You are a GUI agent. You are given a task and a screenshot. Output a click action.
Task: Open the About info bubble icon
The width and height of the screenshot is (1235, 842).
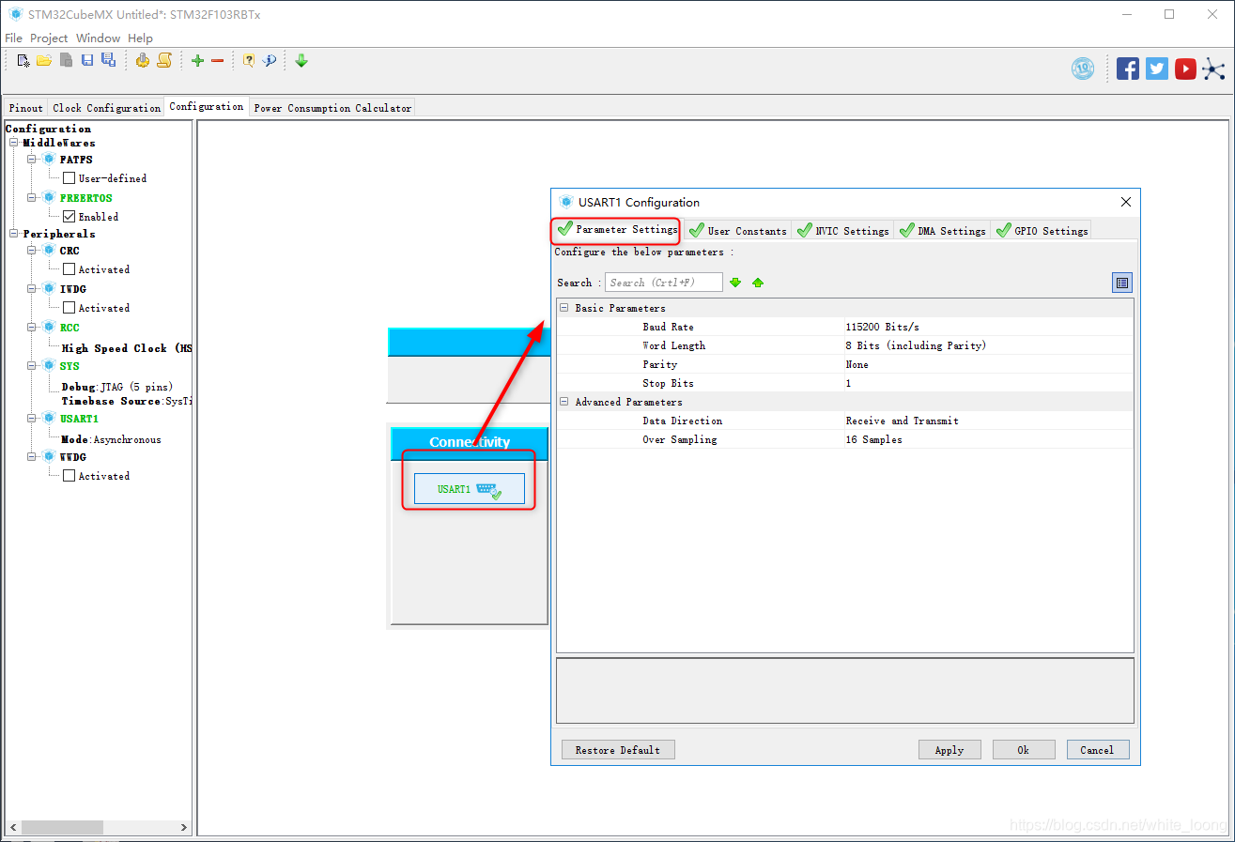click(x=270, y=60)
